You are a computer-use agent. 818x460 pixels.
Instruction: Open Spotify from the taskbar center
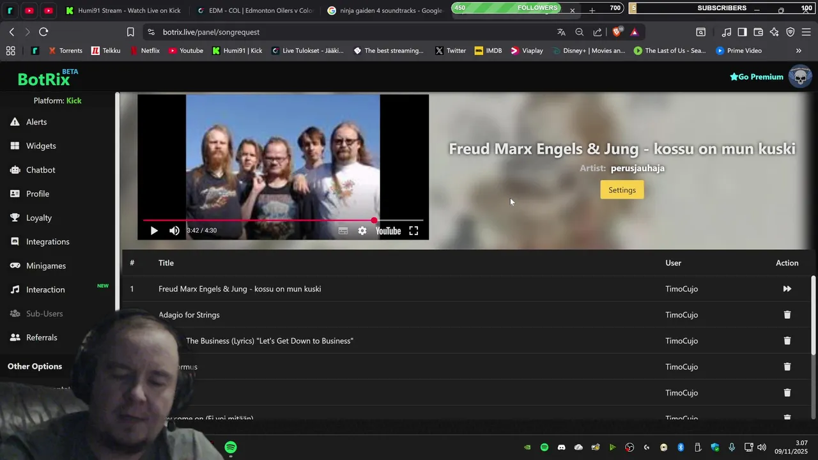[231, 447]
